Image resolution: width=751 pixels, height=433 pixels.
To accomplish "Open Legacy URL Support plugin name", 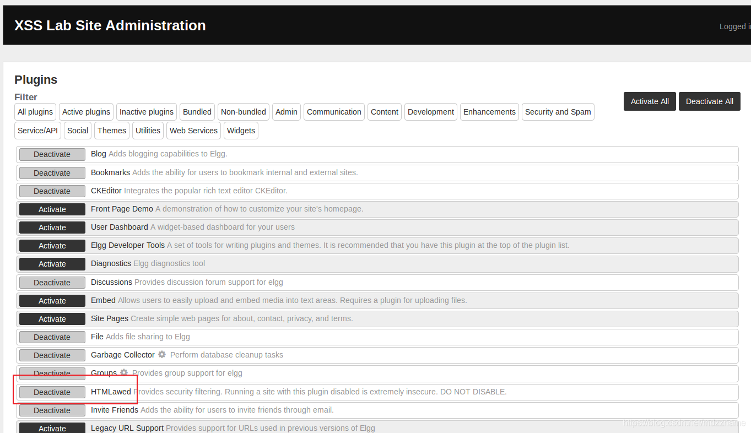I will (127, 428).
